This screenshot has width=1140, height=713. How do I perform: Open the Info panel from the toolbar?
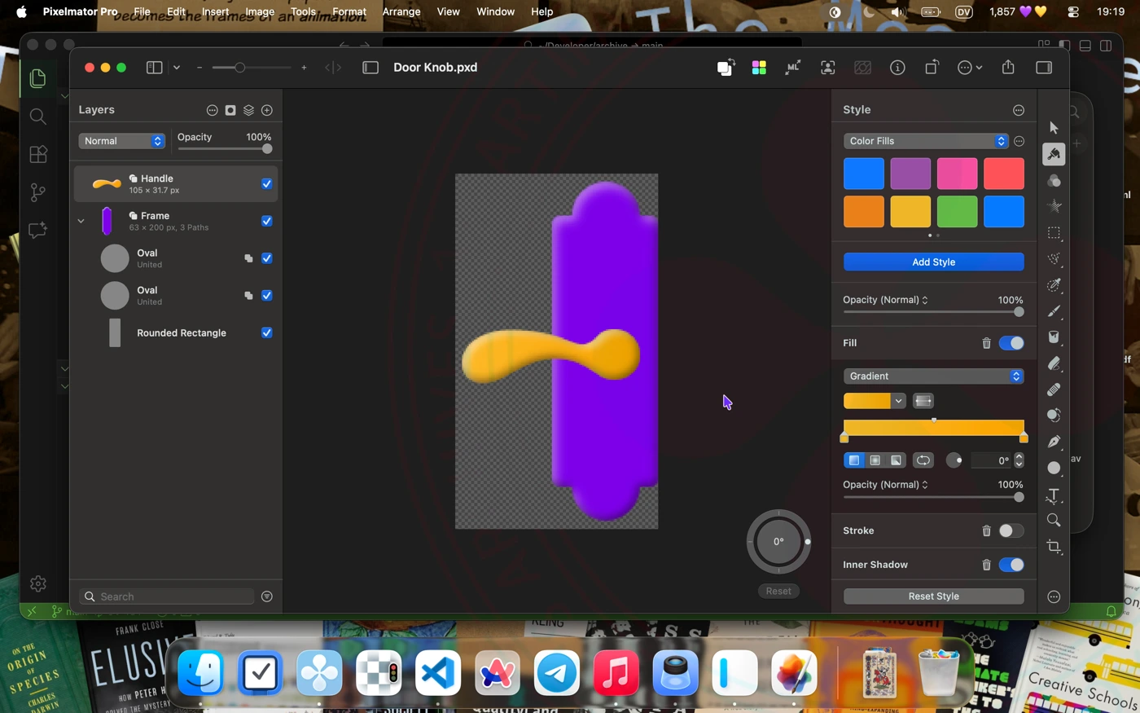click(897, 67)
